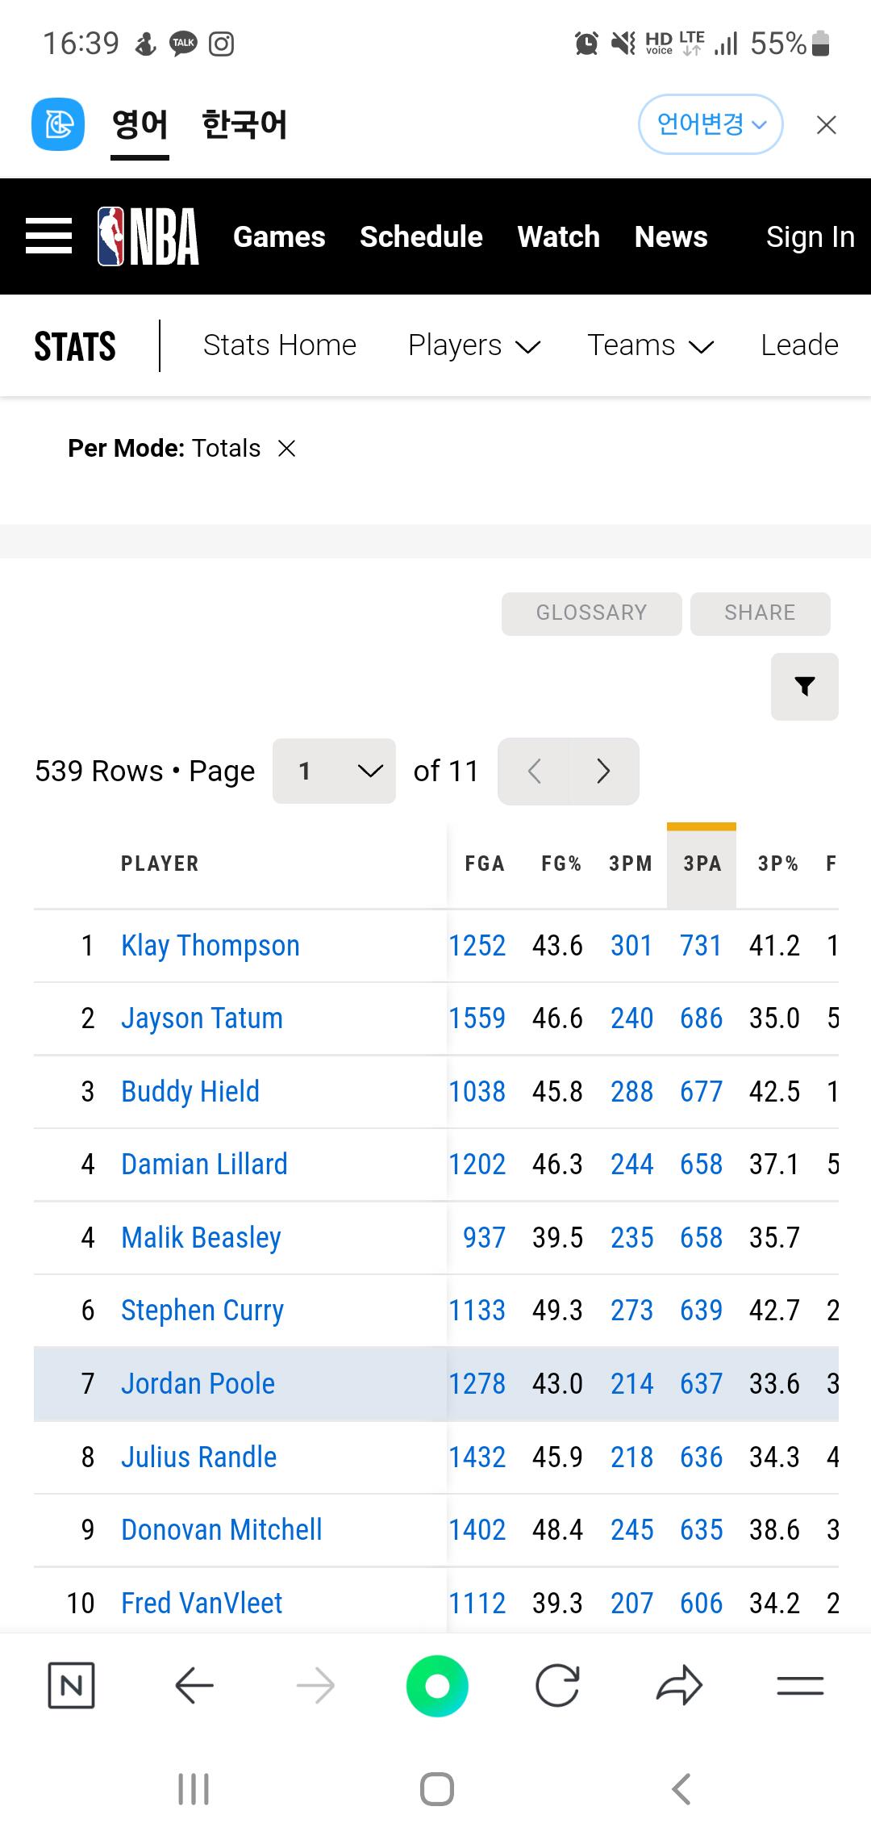The height and width of the screenshot is (1840, 871).
Task: Tap the NBA logo
Action: pos(148,236)
